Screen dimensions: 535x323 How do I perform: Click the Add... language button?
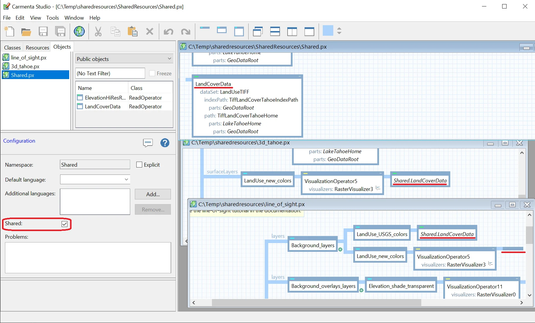pyautogui.click(x=153, y=194)
